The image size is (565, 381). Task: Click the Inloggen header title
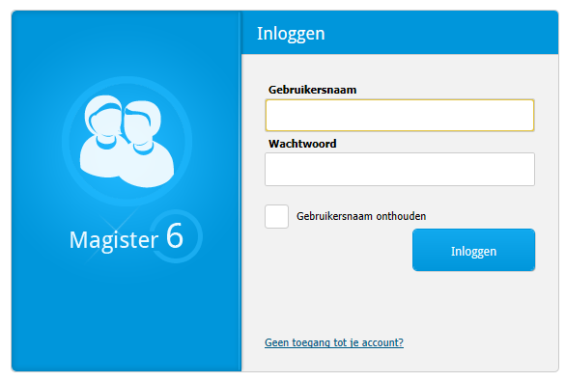coord(291,34)
